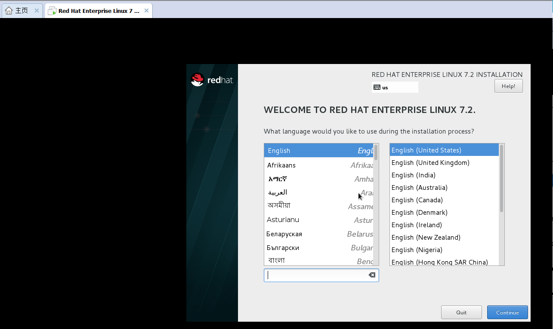Select English in language list
Viewport: 553px width, 329px height.
click(x=318, y=150)
